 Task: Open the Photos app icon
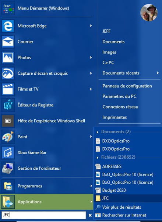(x=8, y=58)
